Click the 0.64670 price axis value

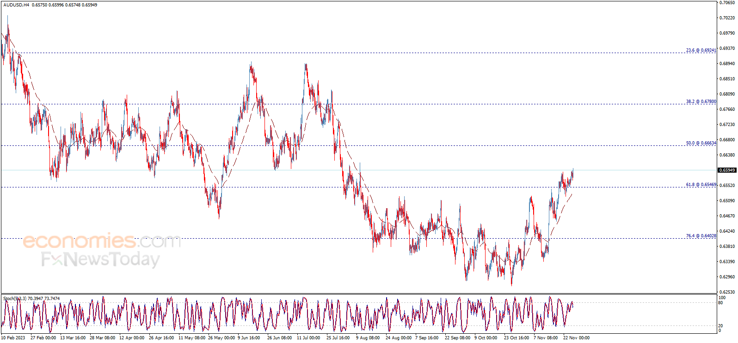(x=727, y=216)
